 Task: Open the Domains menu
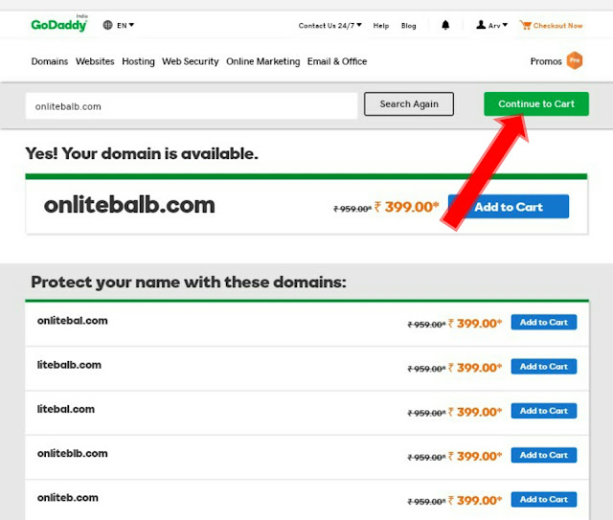tap(50, 61)
